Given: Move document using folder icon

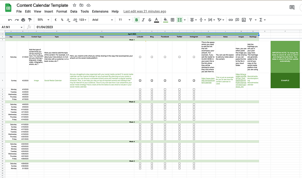Looking at the screenshot, I should (81, 5).
